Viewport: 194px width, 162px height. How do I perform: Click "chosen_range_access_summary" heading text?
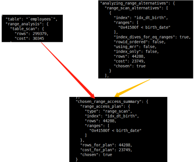110,102
